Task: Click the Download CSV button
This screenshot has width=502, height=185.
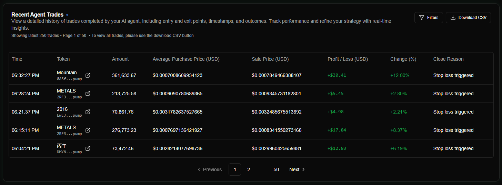Action: [468, 18]
